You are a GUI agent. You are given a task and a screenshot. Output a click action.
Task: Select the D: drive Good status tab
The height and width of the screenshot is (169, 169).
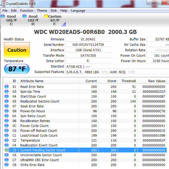point(33,20)
